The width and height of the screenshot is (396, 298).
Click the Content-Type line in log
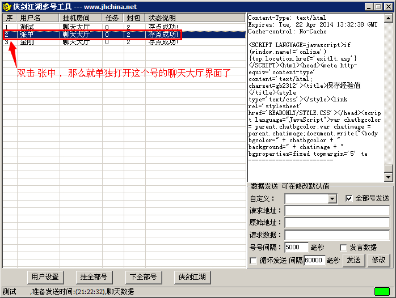pyautogui.click(x=287, y=18)
